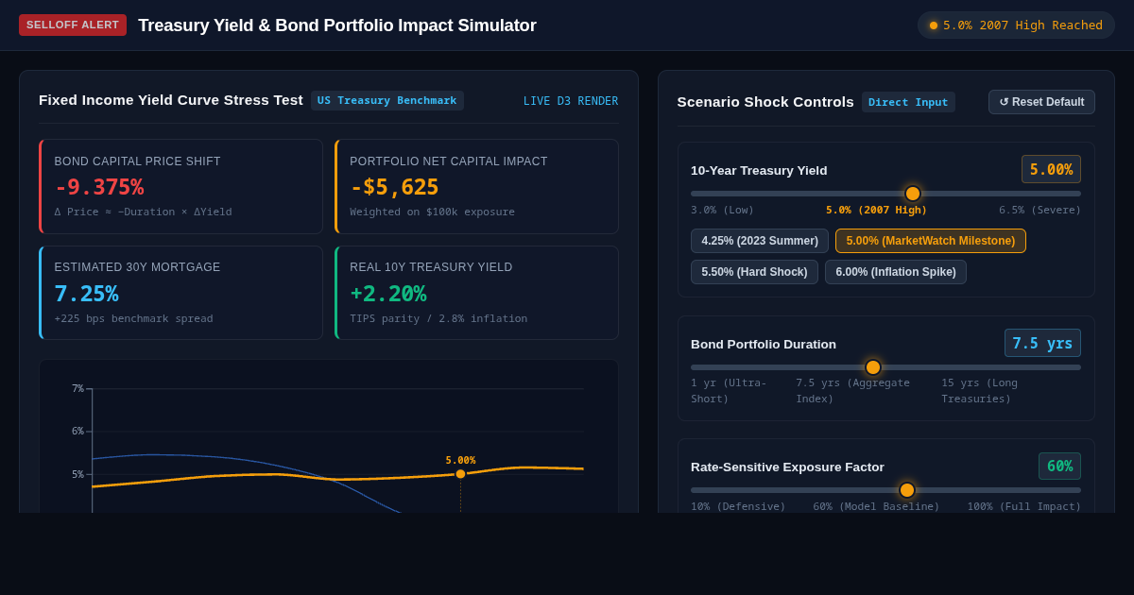Click the LIVE D3 RENDER label

pyautogui.click(x=571, y=101)
